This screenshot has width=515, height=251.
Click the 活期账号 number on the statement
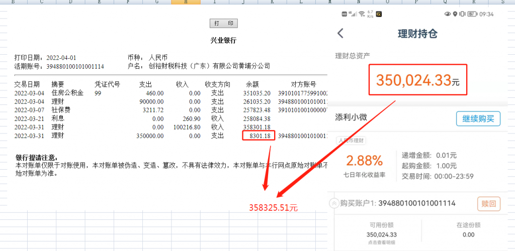[75, 67]
